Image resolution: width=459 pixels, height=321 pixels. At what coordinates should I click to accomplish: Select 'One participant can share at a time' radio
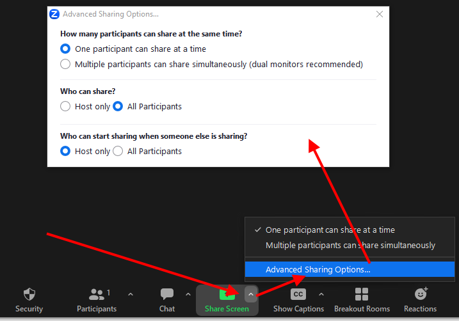click(65, 49)
